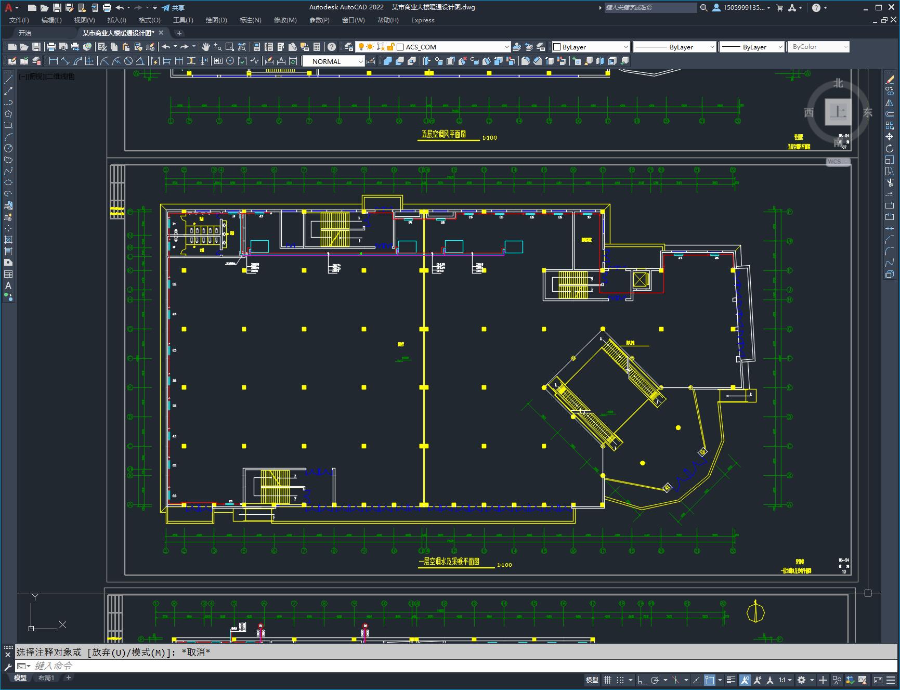Image resolution: width=900 pixels, height=690 pixels.
Task: Click the Tolerance dimension tool
Action: (218, 61)
